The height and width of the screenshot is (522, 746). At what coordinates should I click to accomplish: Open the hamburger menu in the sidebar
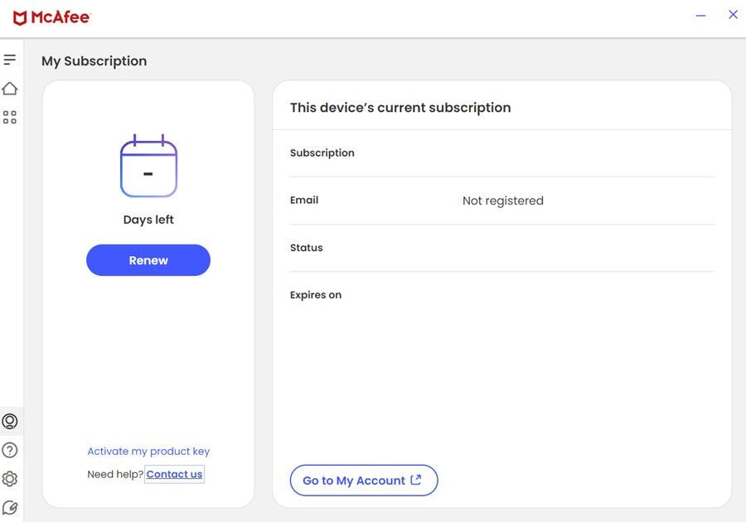(x=10, y=60)
